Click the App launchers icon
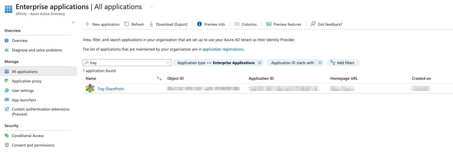Image resolution: width=453 pixels, height=153 pixels. tap(7, 100)
